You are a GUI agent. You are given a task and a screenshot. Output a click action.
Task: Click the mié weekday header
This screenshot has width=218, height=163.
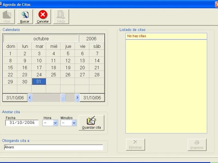pos(54,46)
